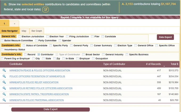Click the 447 records count
The height and width of the screenshot is (112, 181).
point(159,76)
